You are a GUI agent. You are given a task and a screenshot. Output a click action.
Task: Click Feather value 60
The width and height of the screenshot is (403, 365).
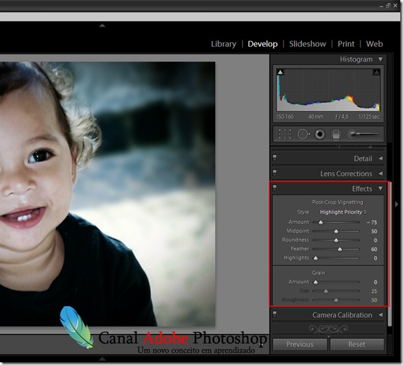374,249
